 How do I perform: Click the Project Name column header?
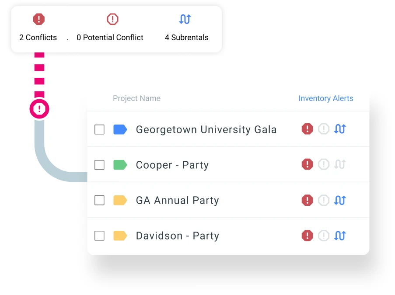pyautogui.click(x=136, y=98)
